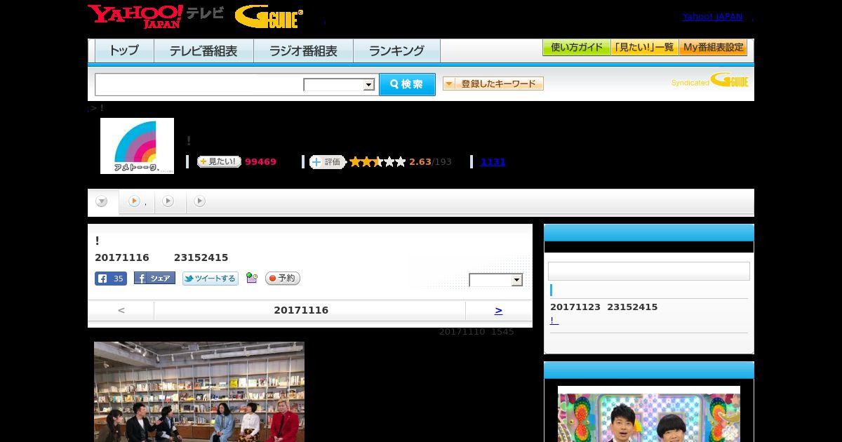Focus the keyword search input field

pyautogui.click(x=199, y=84)
